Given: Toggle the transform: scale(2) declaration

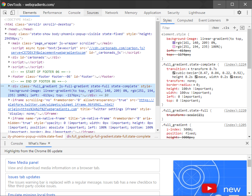Looking at the screenshot, I should (185, 115).
